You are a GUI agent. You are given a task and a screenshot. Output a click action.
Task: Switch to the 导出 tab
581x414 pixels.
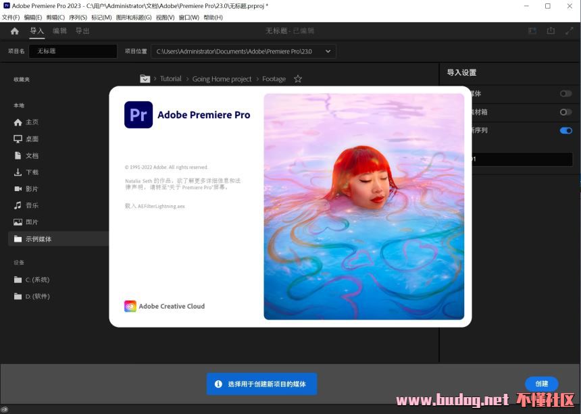[82, 31]
